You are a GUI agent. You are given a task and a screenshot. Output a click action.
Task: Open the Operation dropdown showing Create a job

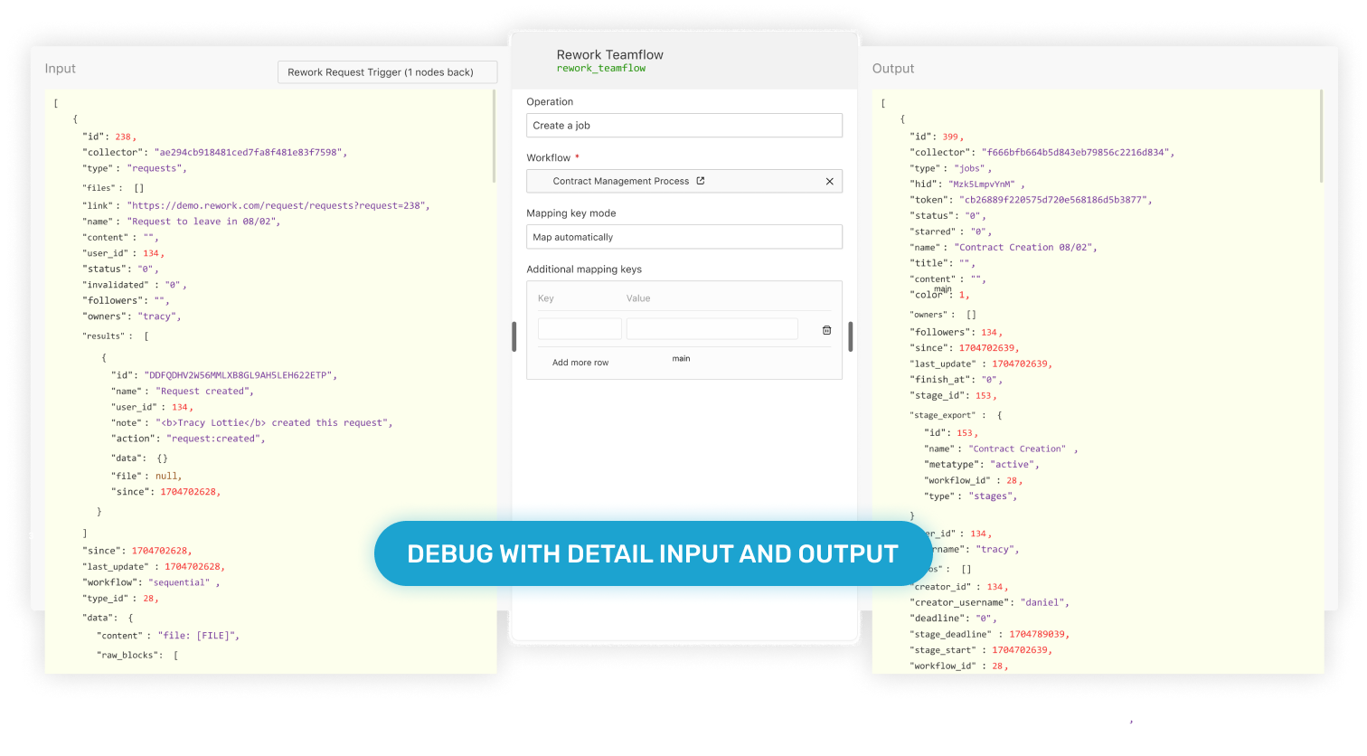click(x=684, y=125)
